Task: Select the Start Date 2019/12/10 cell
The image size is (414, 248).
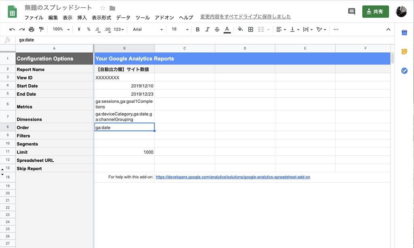Action: pyautogui.click(x=125, y=85)
